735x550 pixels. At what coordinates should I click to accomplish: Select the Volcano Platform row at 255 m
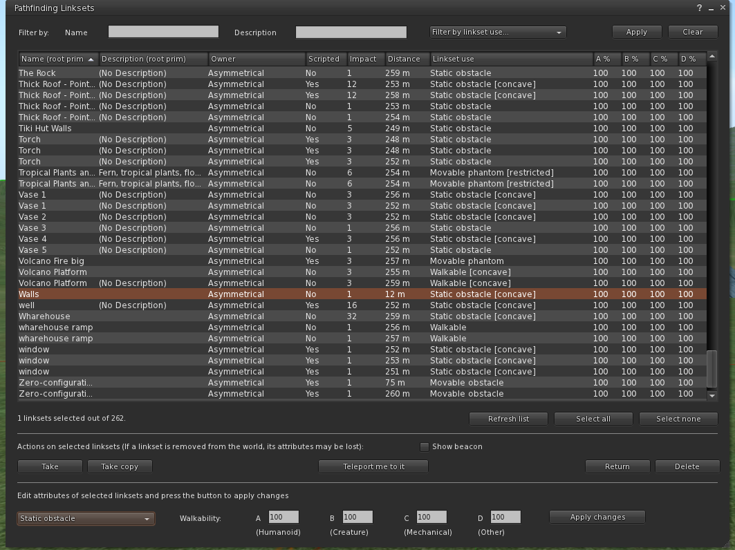(362, 272)
